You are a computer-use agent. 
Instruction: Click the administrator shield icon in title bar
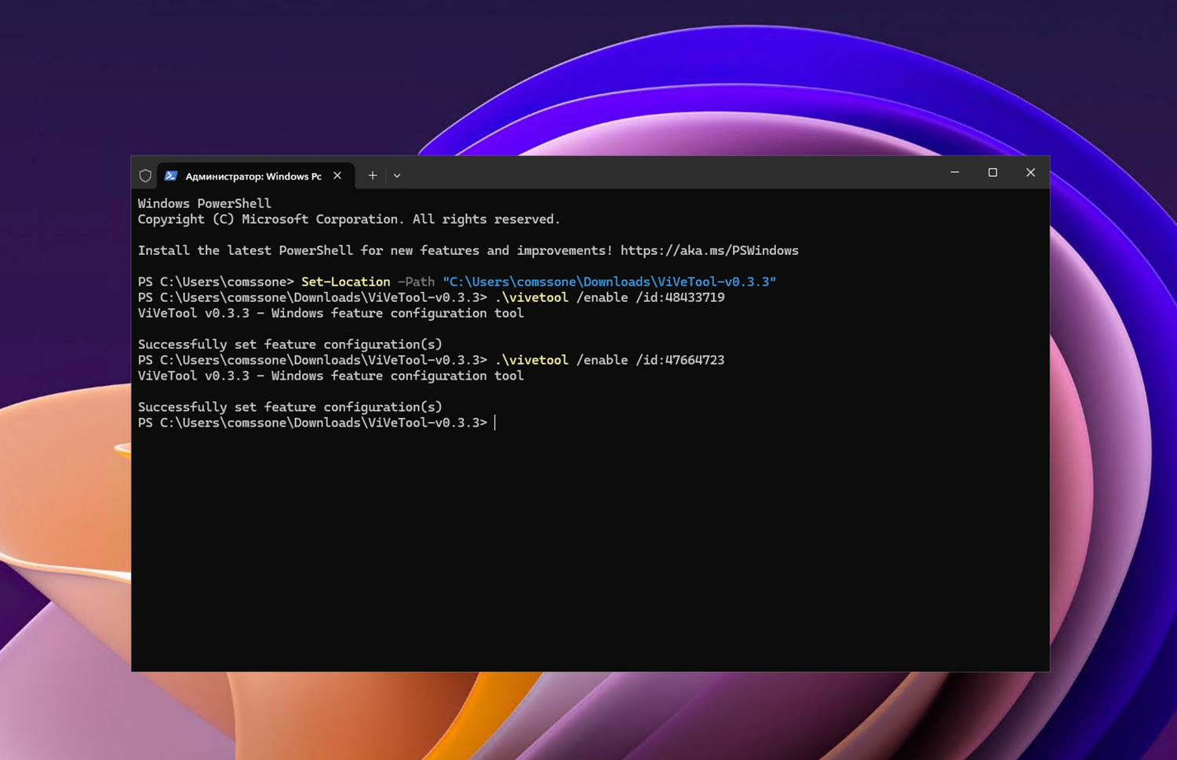click(x=145, y=176)
